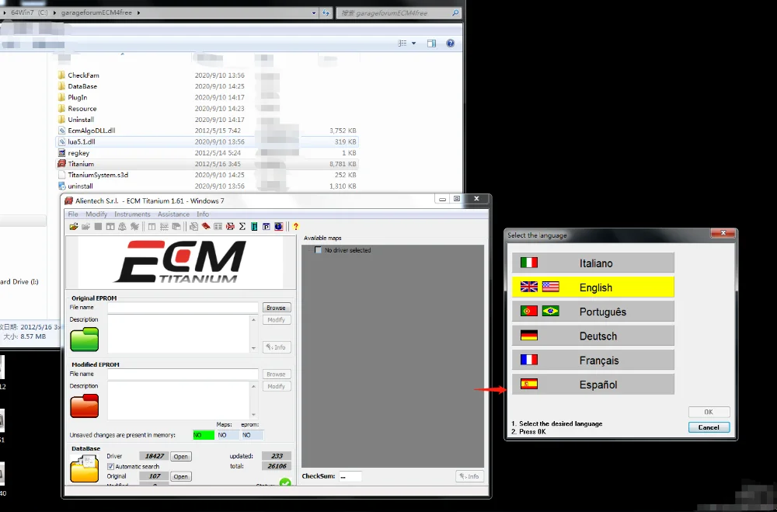Expand breadcrumb arrow before garageforumECM4free
This screenshot has width=777, height=512.
point(54,13)
